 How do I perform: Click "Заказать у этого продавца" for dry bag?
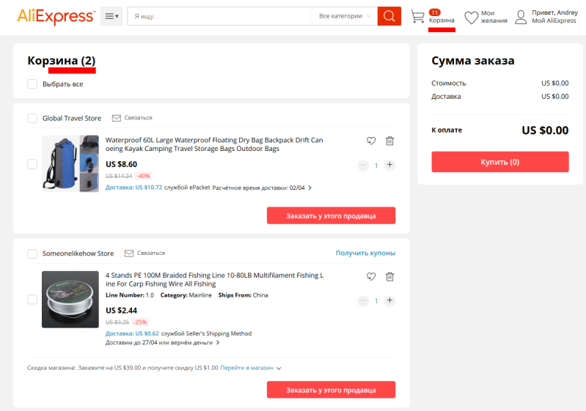point(331,215)
